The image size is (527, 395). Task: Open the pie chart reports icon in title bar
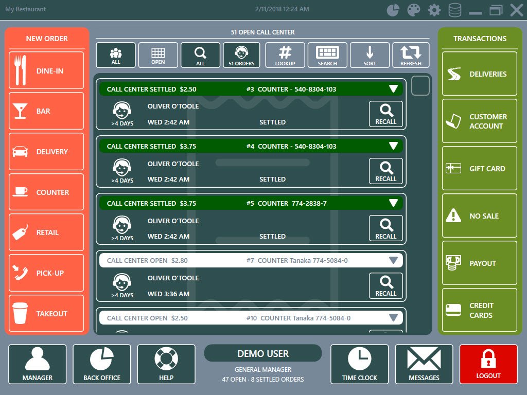(x=393, y=10)
